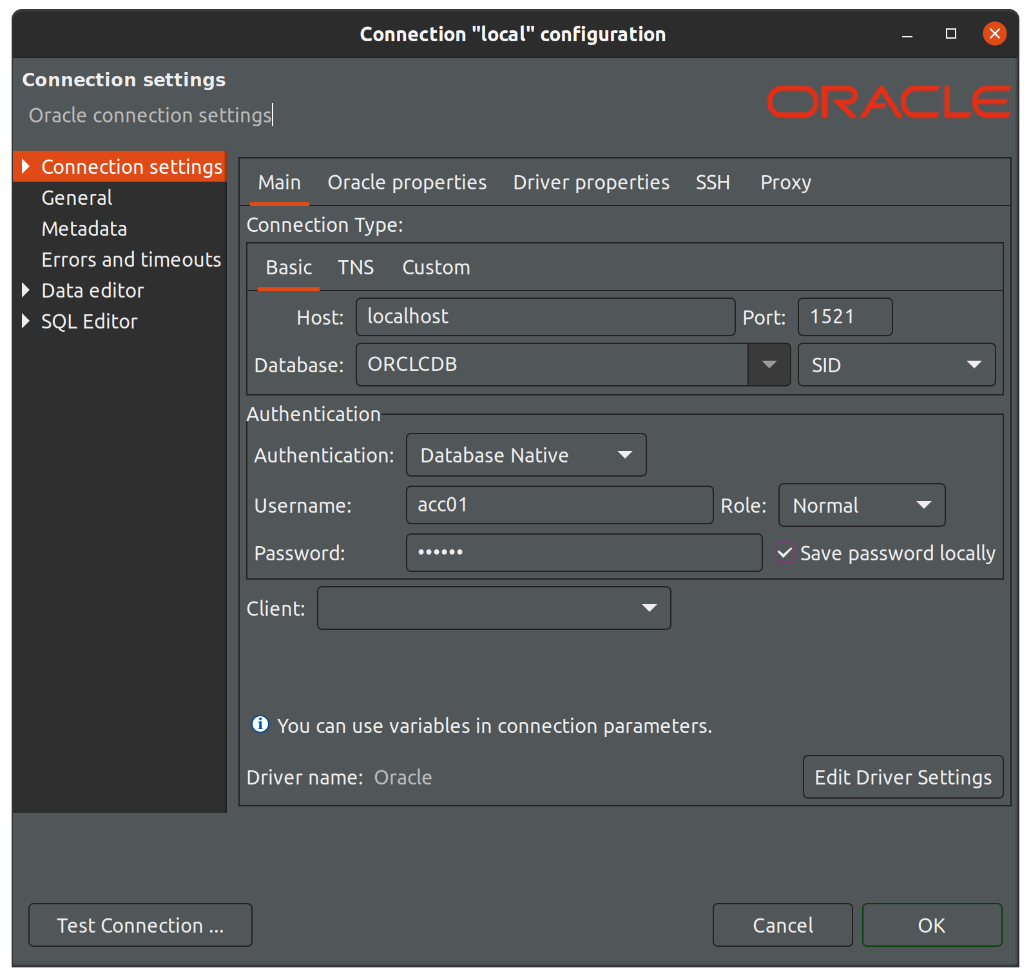Open the Database dropdown next to ORCLCDB
Image resolution: width=1031 pixels, height=979 pixels.
click(x=769, y=365)
